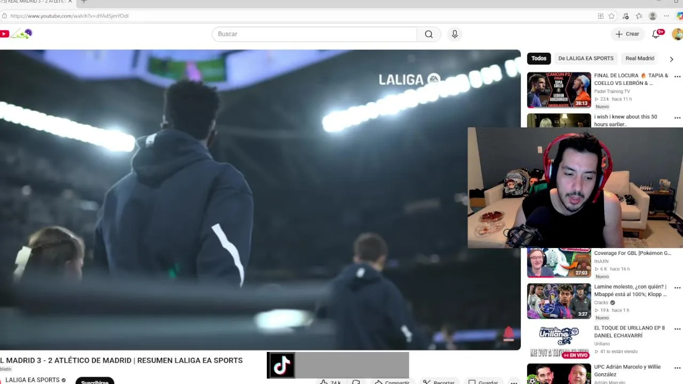
Task: Start voice search with the microphone icon
Action: click(455, 34)
